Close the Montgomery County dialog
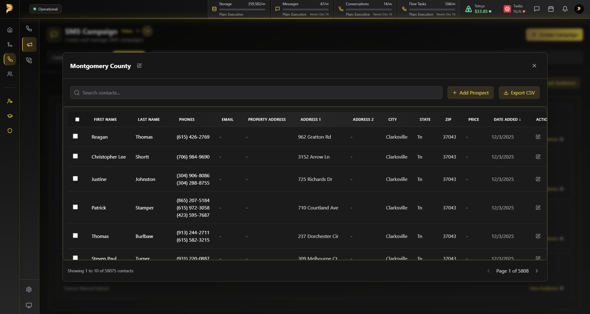Image resolution: width=590 pixels, height=314 pixels. [x=534, y=66]
